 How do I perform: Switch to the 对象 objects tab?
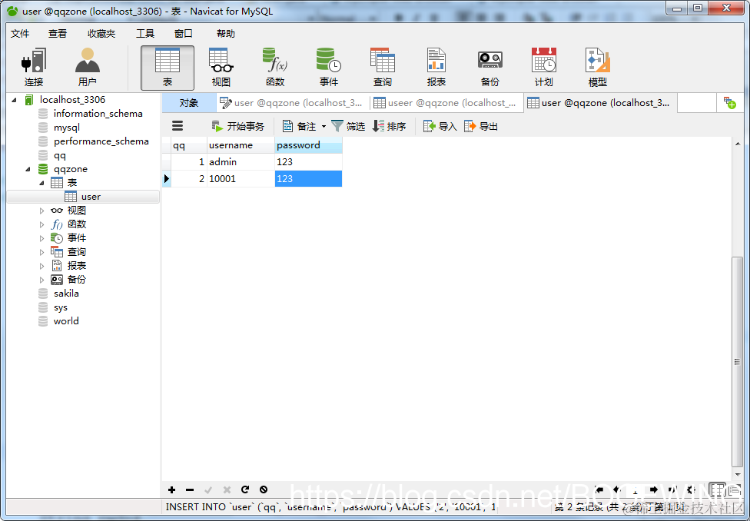[189, 103]
